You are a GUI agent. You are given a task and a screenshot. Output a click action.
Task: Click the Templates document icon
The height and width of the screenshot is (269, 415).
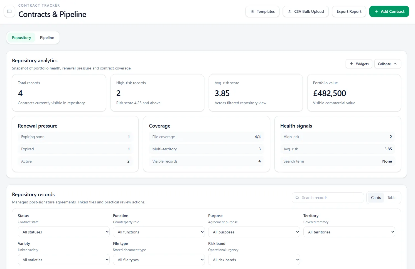252,11
